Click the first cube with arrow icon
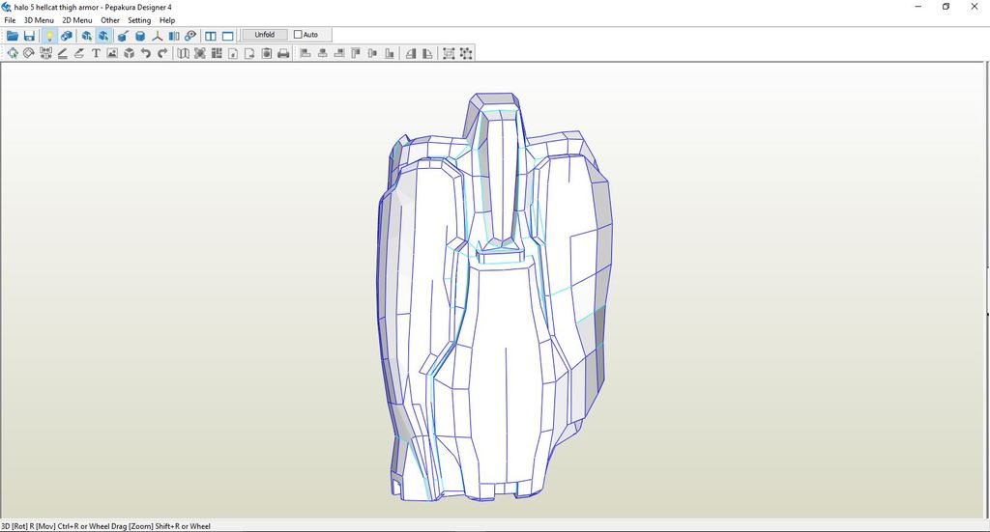 (86, 36)
